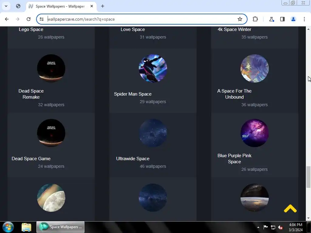Click the '46 wallpapers' count text

click(153, 166)
